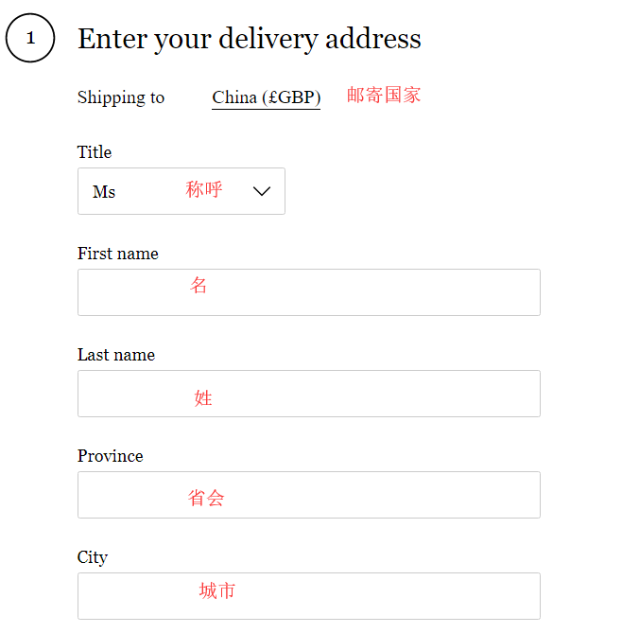
Task: Click the China (£GBP) shipping country link
Action: (266, 97)
